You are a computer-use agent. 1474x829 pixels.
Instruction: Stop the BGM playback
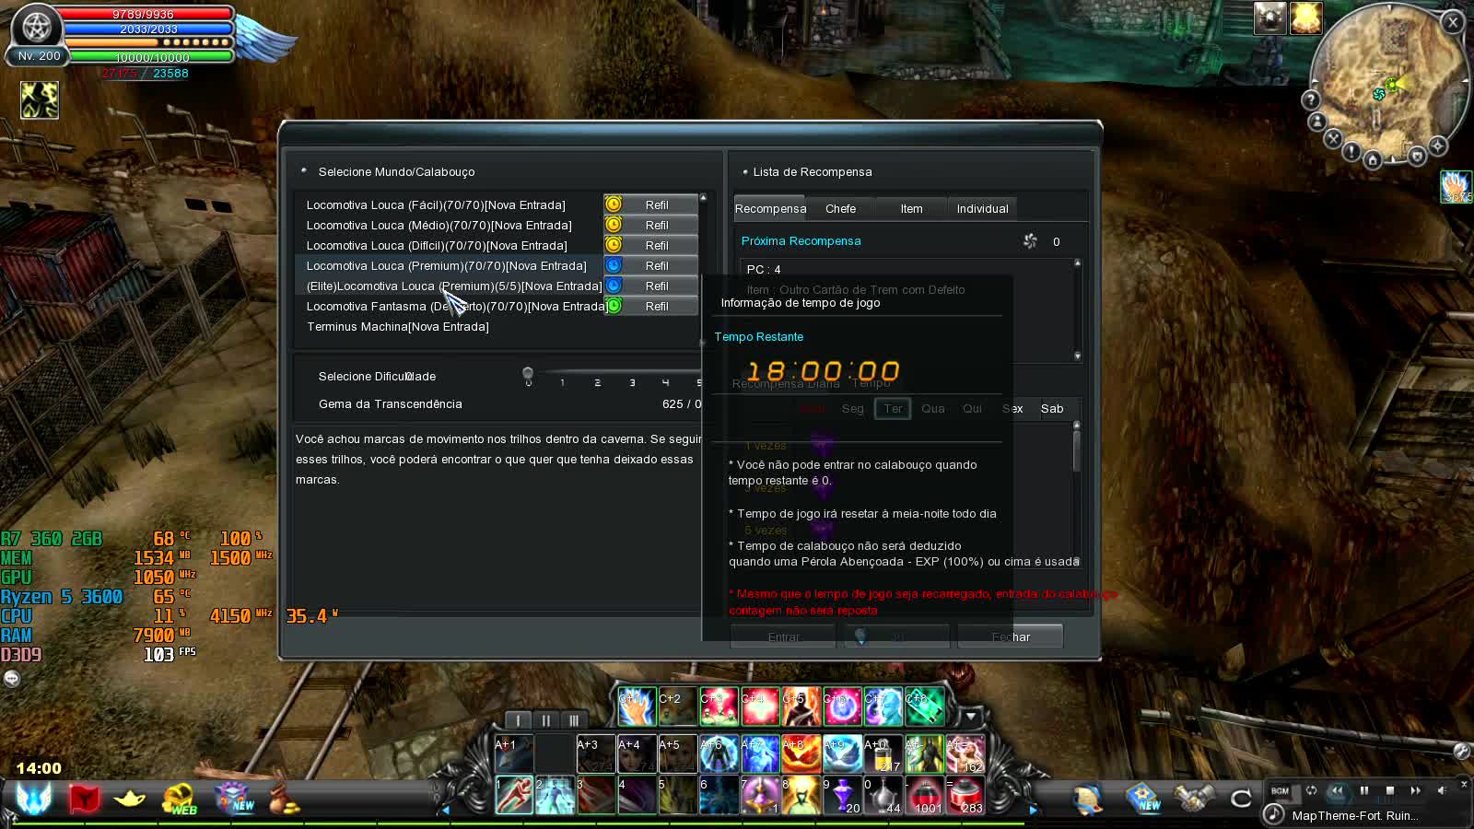click(x=1390, y=790)
